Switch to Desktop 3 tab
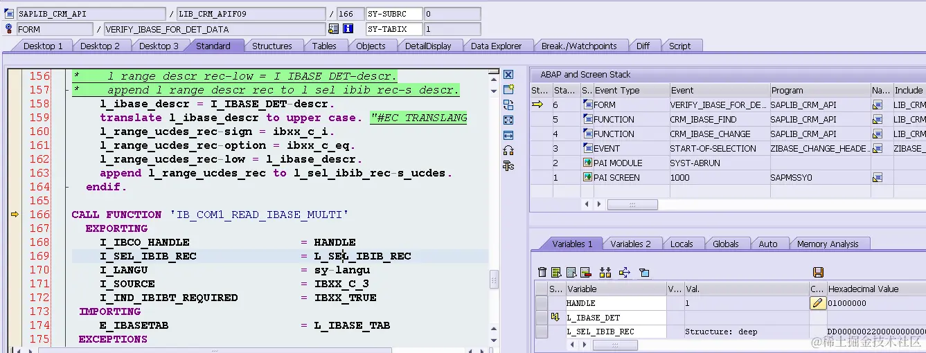The width and height of the screenshot is (926, 353). (159, 46)
